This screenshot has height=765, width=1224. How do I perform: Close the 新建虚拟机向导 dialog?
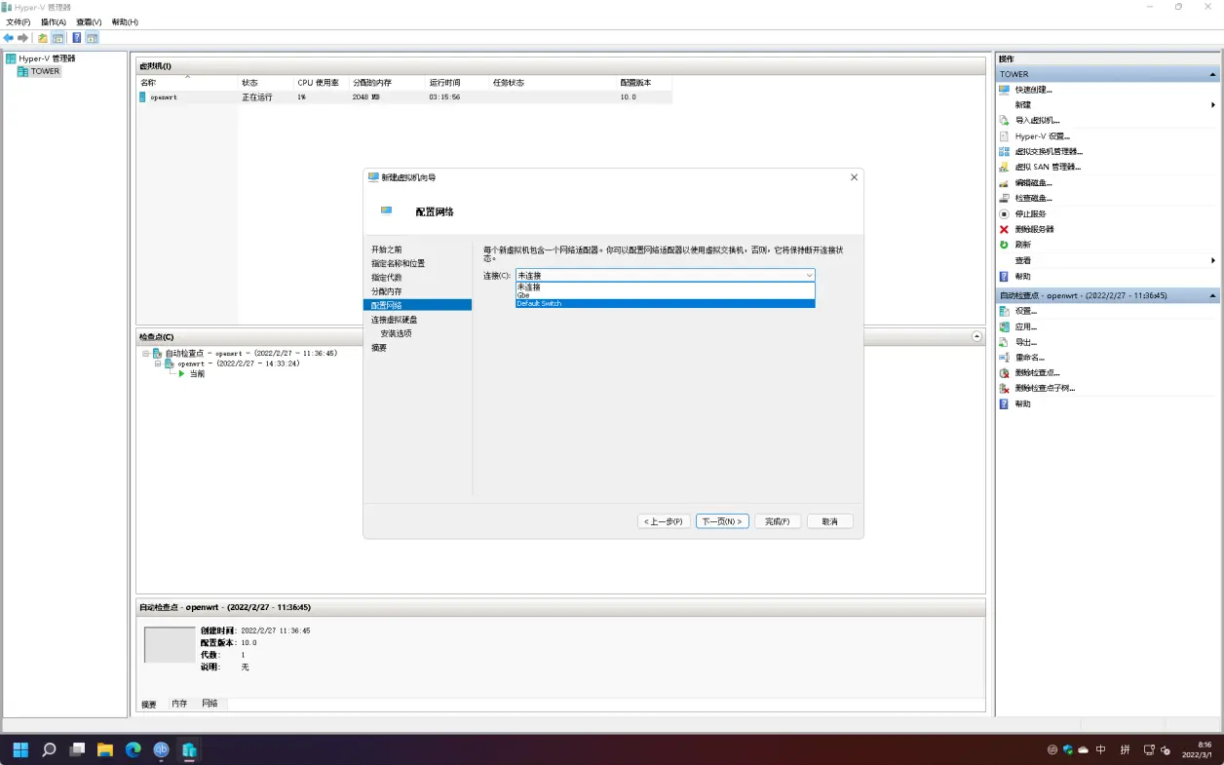[855, 177]
